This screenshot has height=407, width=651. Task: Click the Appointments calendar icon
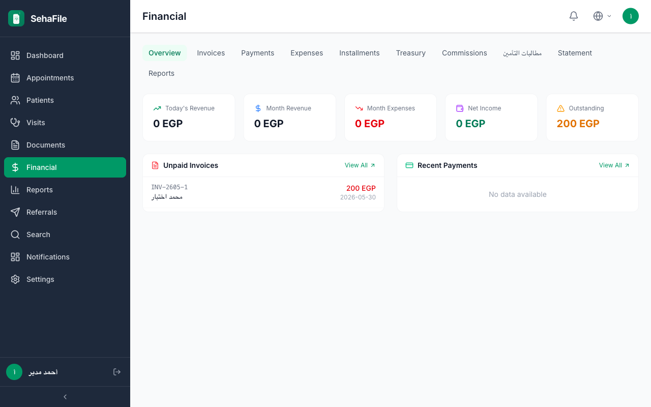click(15, 78)
